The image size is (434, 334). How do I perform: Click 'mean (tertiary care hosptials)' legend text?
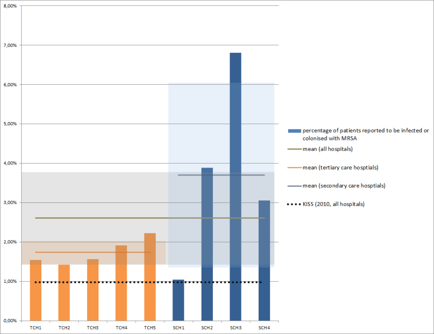(x=340, y=167)
